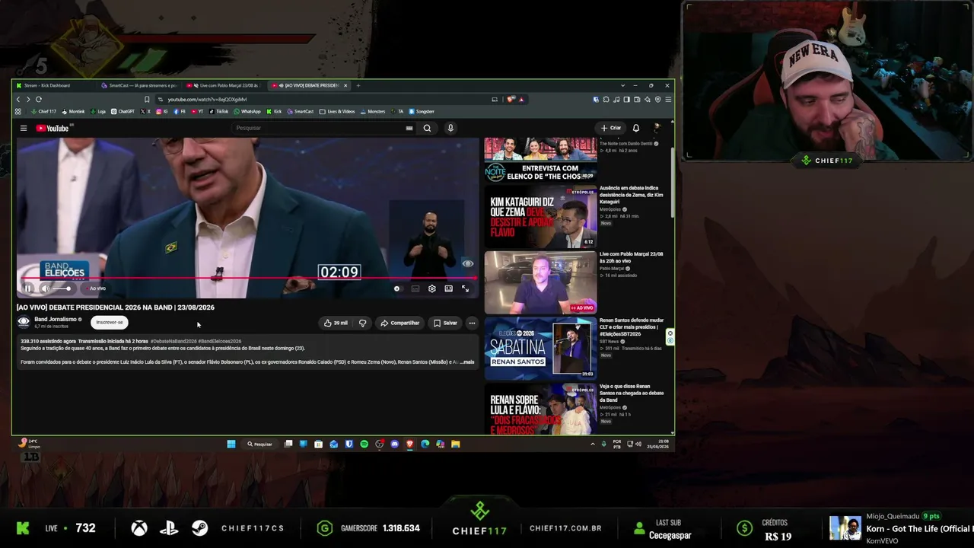The height and width of the screenshot is (548, 974).
Task: Open the browser tab search dropdown arrow
Action: coord(622,85)
